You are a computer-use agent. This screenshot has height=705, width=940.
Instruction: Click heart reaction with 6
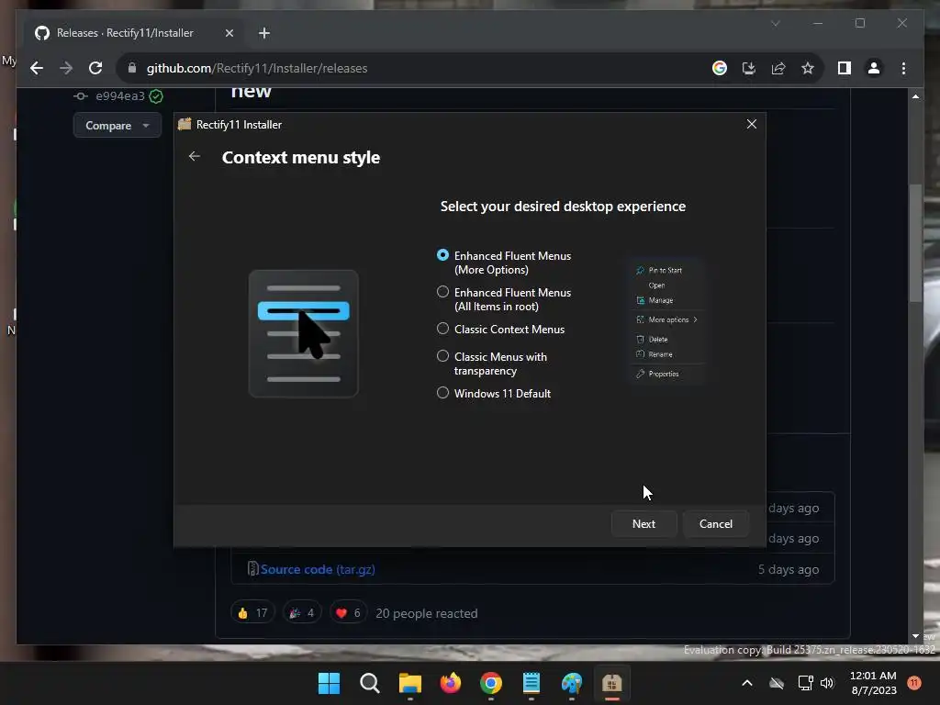tap(348, 612)
